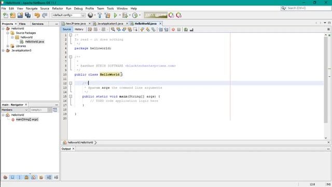Click the Find Selection magnifier icon in editor toolbar
Image resolution: width=332 pixels, height=187 pixels.
coord(113,30)
